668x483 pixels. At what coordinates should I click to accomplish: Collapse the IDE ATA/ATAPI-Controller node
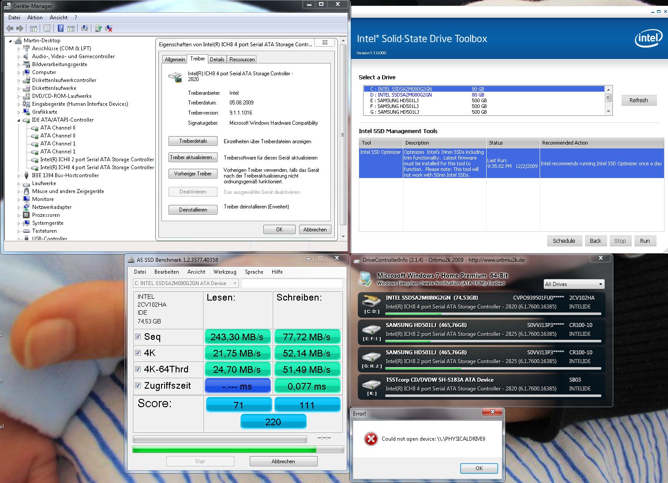click(x=19, y=120)
